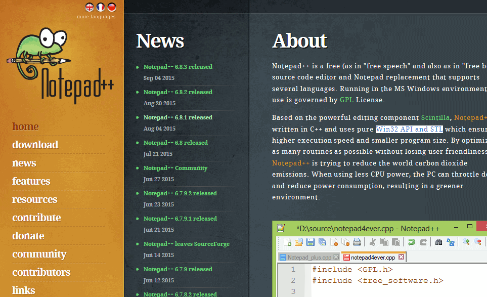The width and height of the screenshot is (487, 297).
Task: Go to home in the sidebar menu
Action: pyautogui.click(x=25, y=126)
